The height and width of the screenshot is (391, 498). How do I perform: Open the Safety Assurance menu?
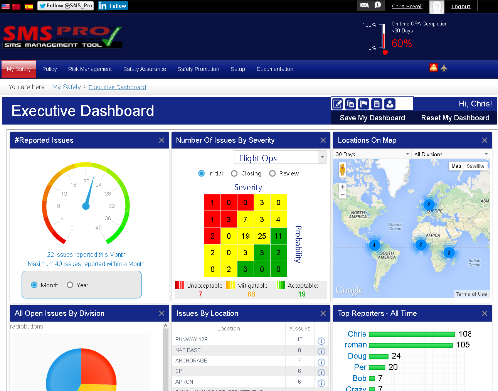[145, 69]
